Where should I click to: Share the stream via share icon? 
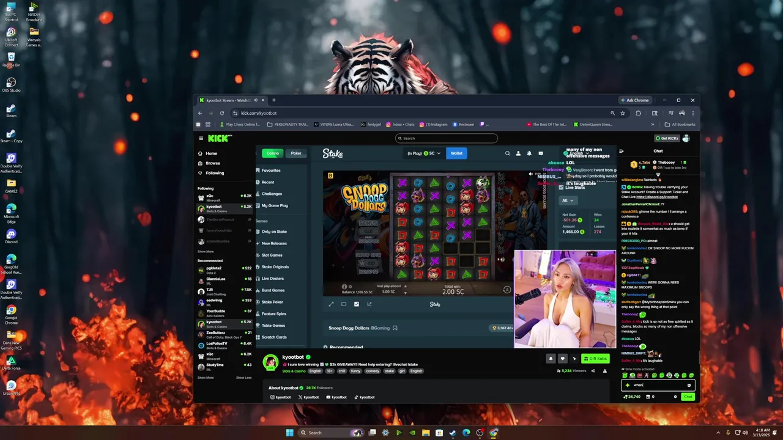pyautogui.click(x=593, y=371)
